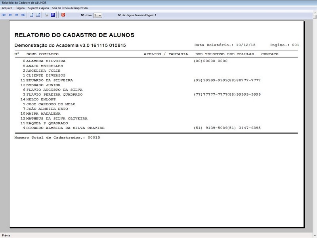Image resolution: width=317 pixels, height=238 pixels.
Task: Click the name MAIRA MADALENA
Action: tap(44, 113)
